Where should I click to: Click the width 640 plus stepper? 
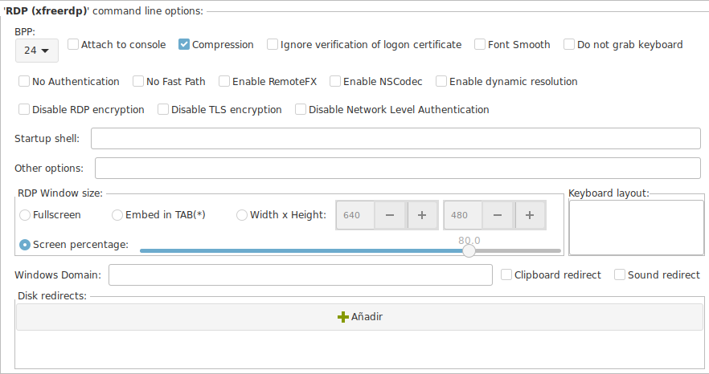[422, 215]
